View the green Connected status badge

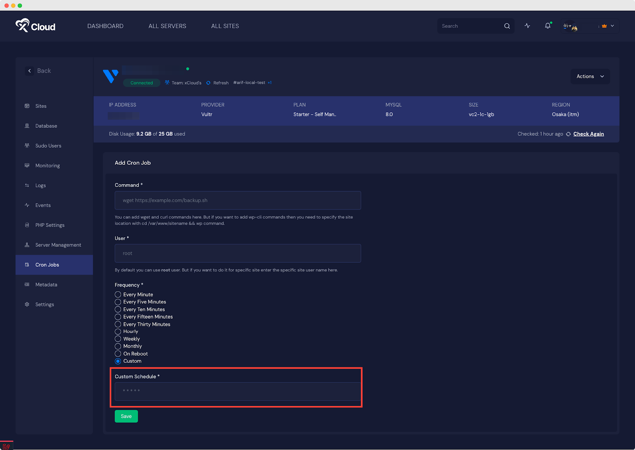(x=141, y=83)
